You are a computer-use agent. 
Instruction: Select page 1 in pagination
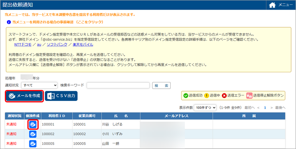click(265, 108)
